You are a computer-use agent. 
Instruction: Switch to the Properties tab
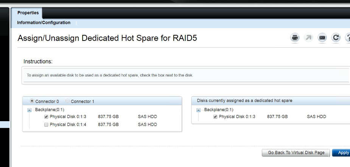click(x=28, y=13)
